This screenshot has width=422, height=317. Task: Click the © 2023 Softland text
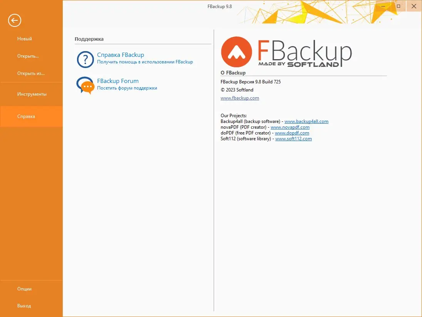[237, 90]
